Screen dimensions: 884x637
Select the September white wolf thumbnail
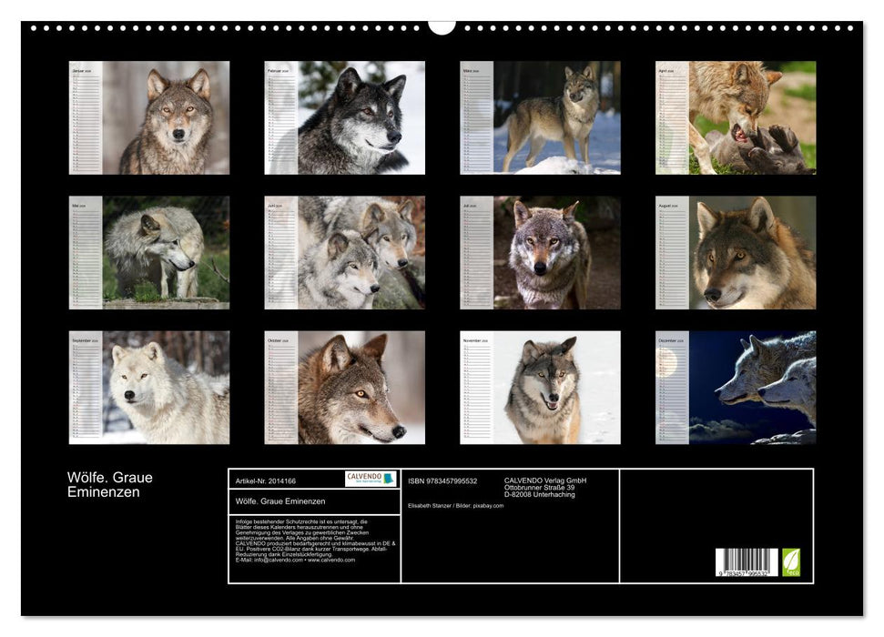pos(149,388)
